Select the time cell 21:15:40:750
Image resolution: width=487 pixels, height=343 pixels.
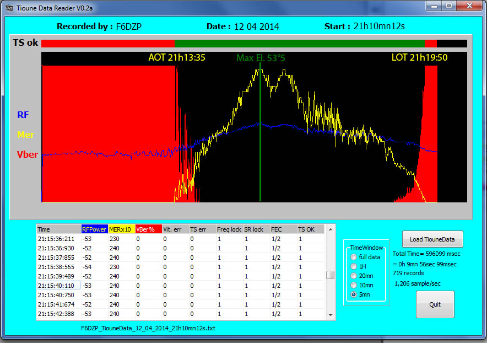pos(59,295)
